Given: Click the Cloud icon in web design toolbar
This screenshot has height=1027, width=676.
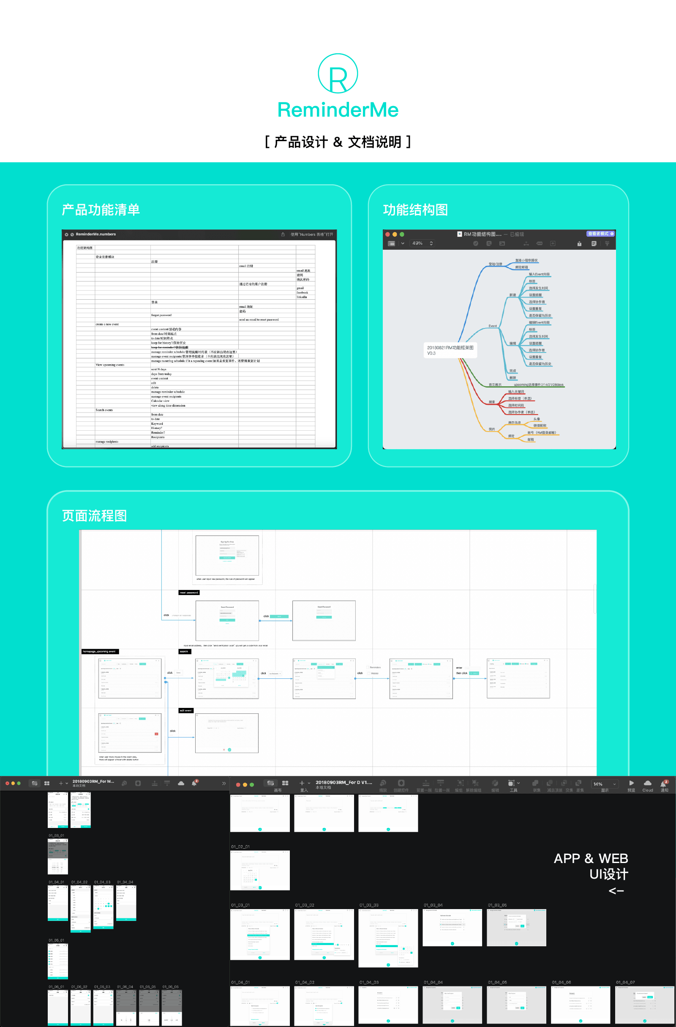Looking at the screenshot, I should click(x=647, y=783).
